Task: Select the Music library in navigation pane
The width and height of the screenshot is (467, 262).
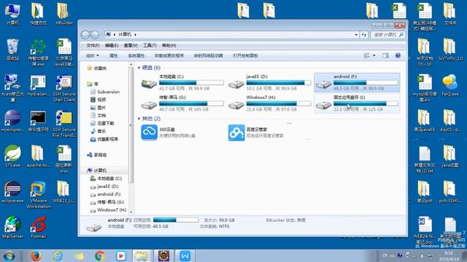Action: click(99, 131)
